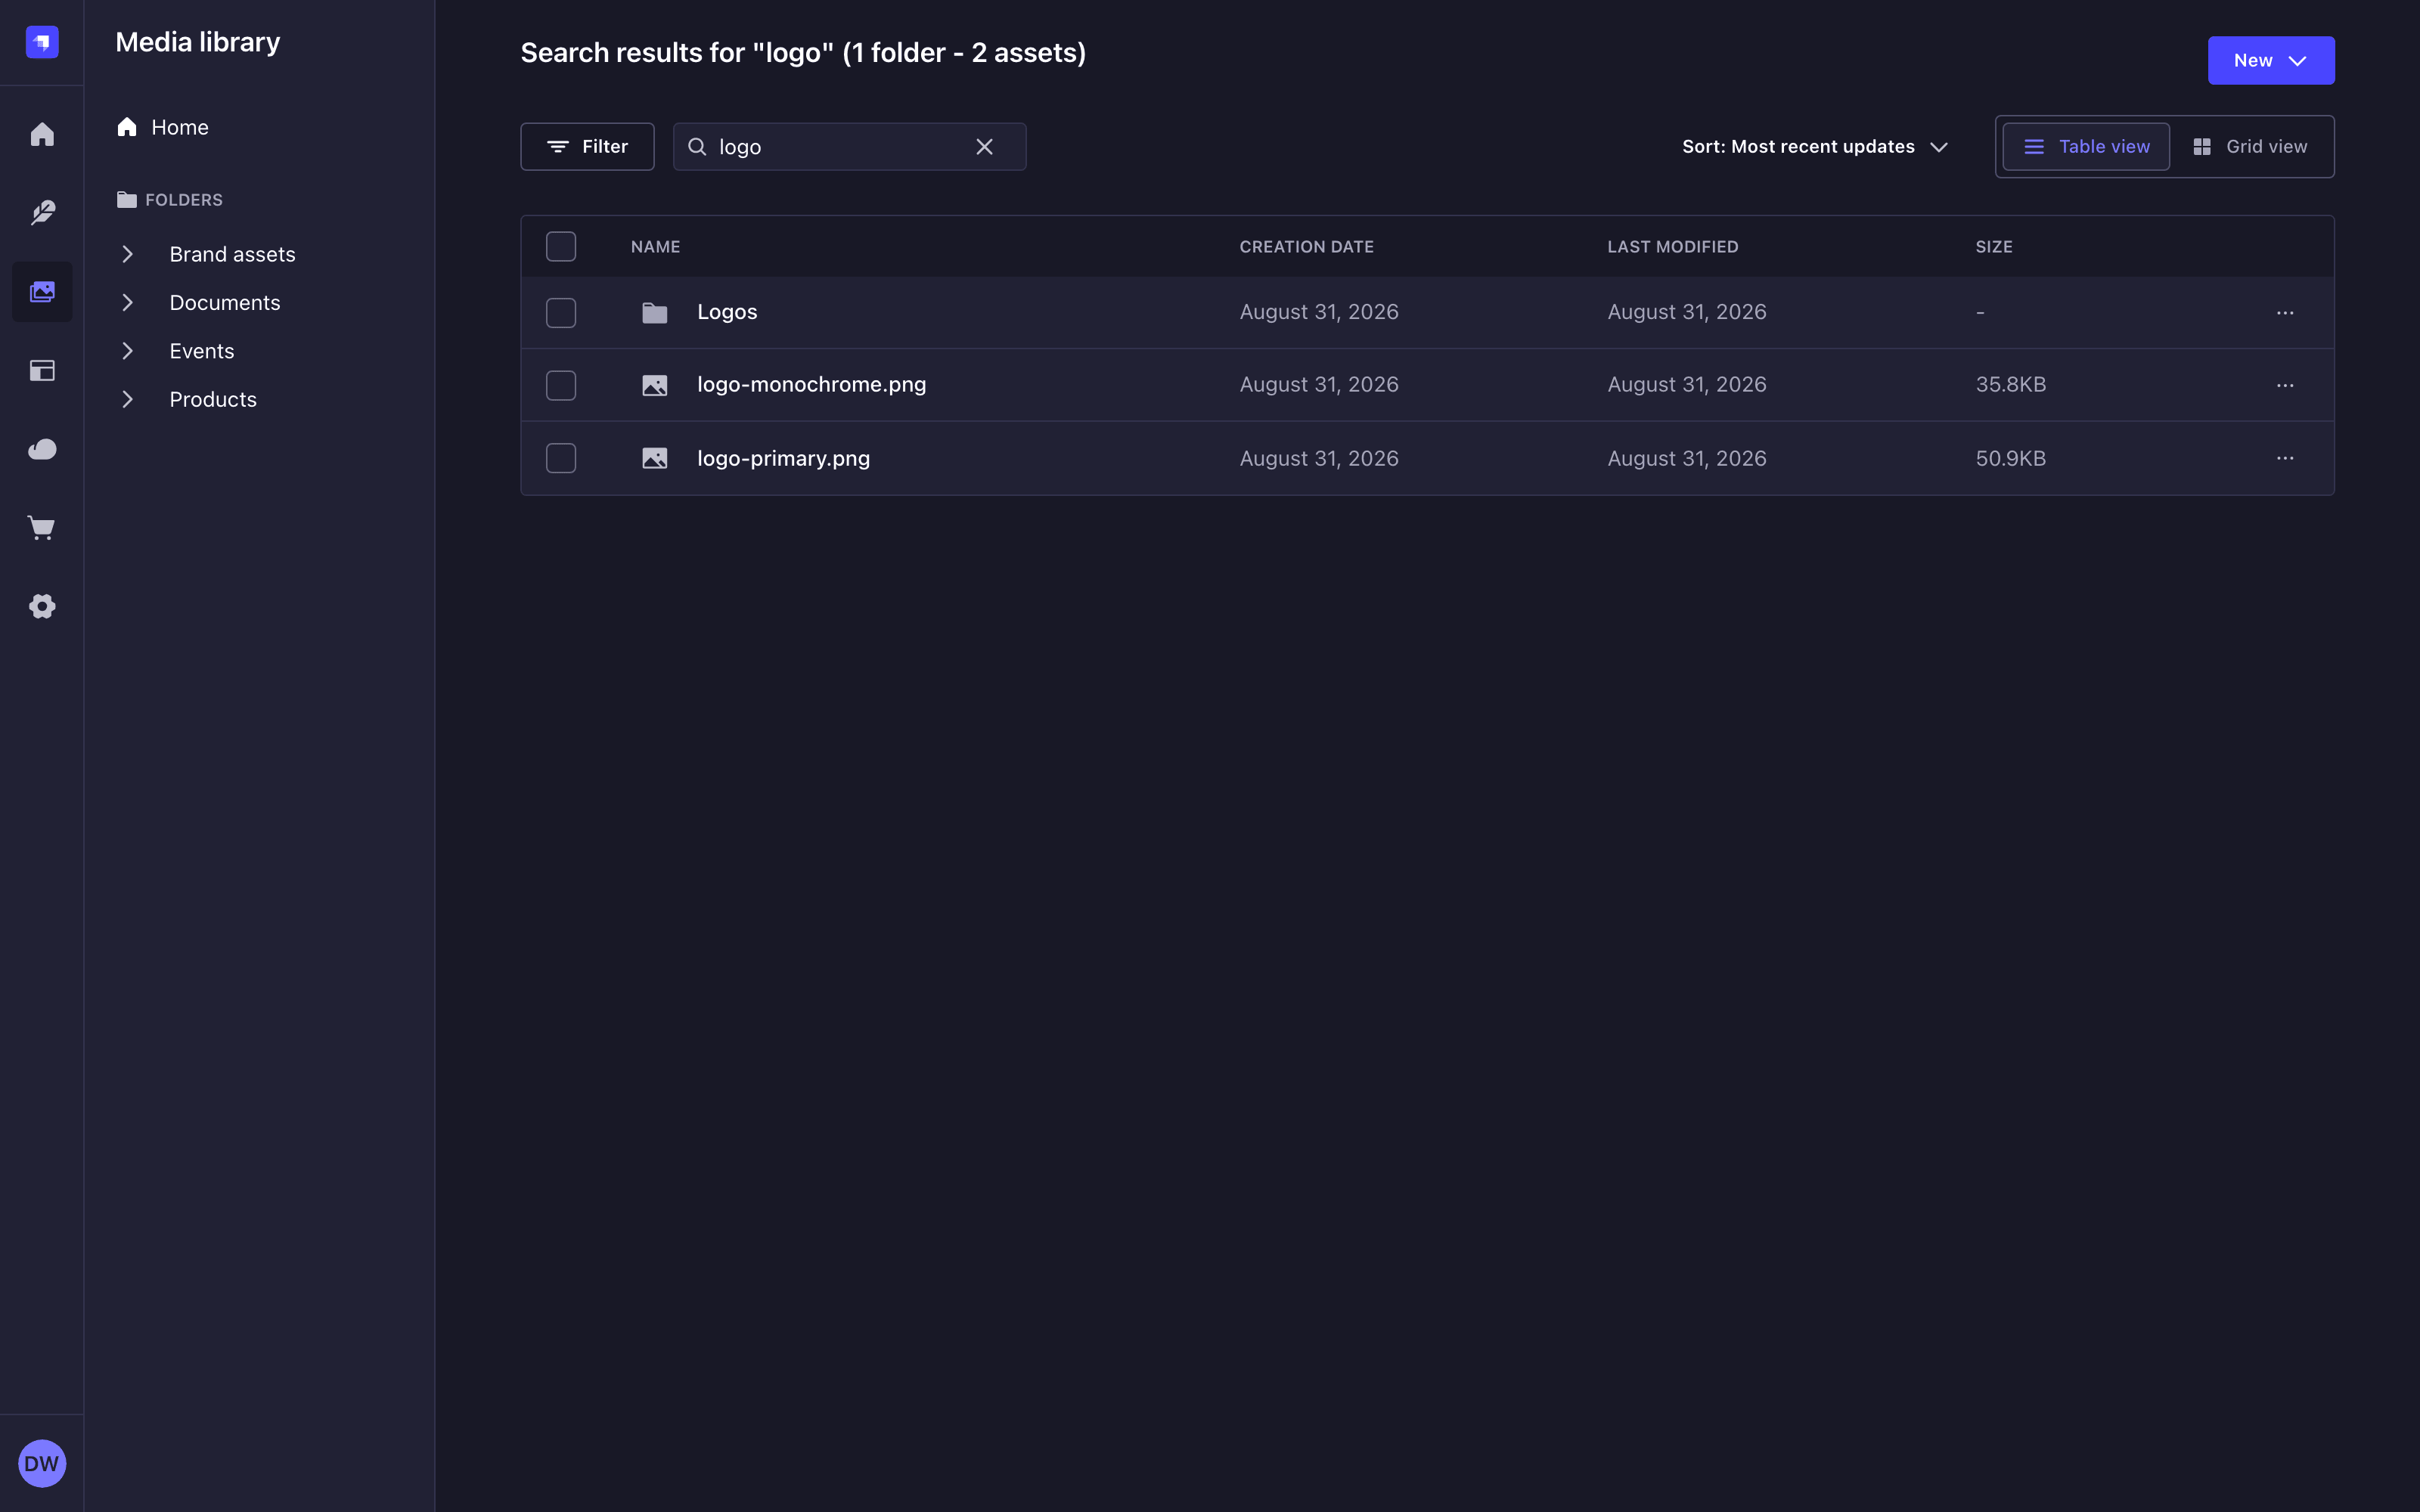Image resolution: width=2420 pixels, height=1512 pixels.
Task: Focus the search field containing logo
Action: pyautogui.click(x=850, y=147)
